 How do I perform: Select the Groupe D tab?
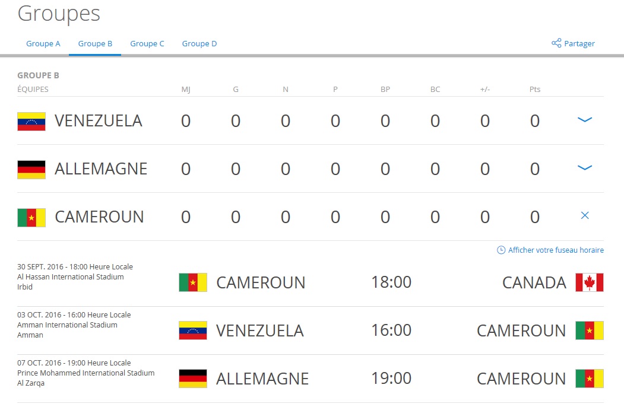coord(199,43)
